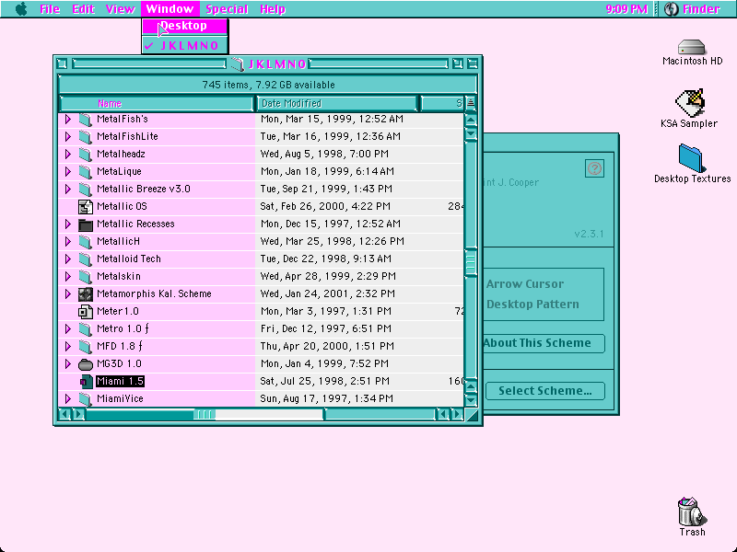
Task: Open the Finder application menu
Action: (692, 9)
